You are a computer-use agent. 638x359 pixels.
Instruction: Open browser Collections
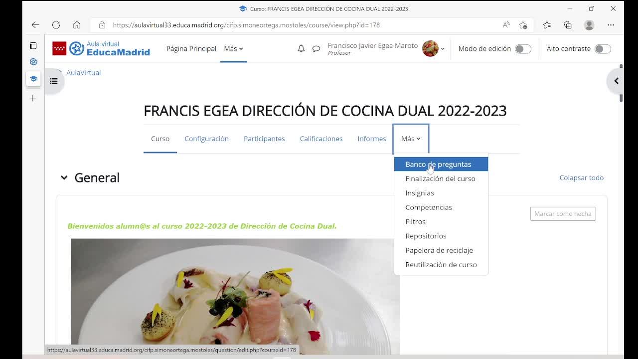click(568, 25)
